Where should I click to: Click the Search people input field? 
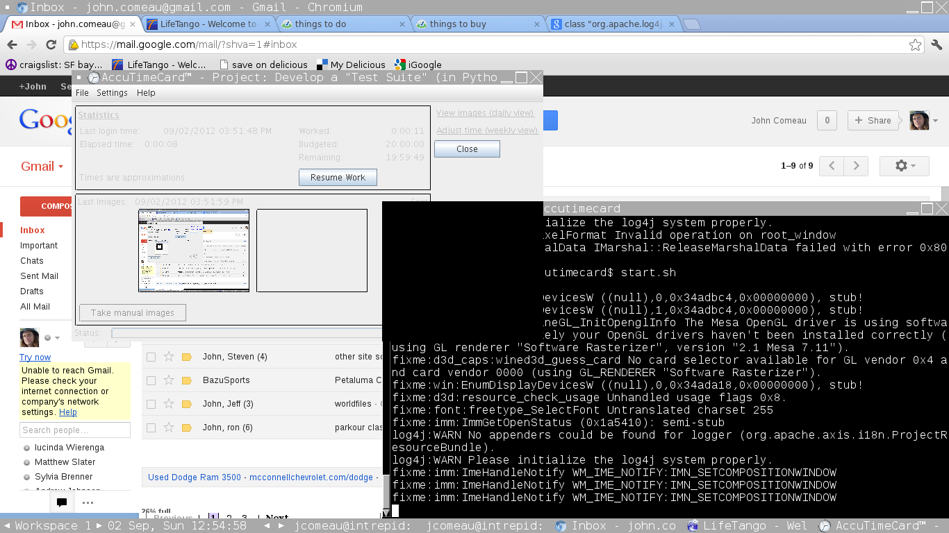tap(75, 430)
